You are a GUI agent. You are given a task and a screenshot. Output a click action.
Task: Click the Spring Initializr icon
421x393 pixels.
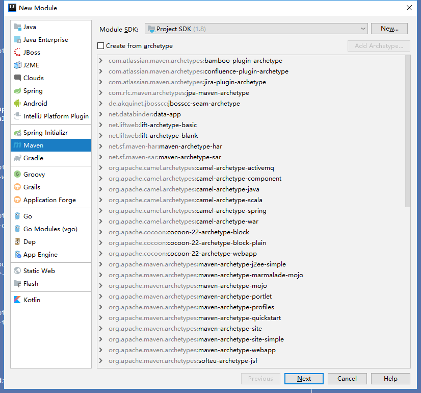[x=17, y=133]
